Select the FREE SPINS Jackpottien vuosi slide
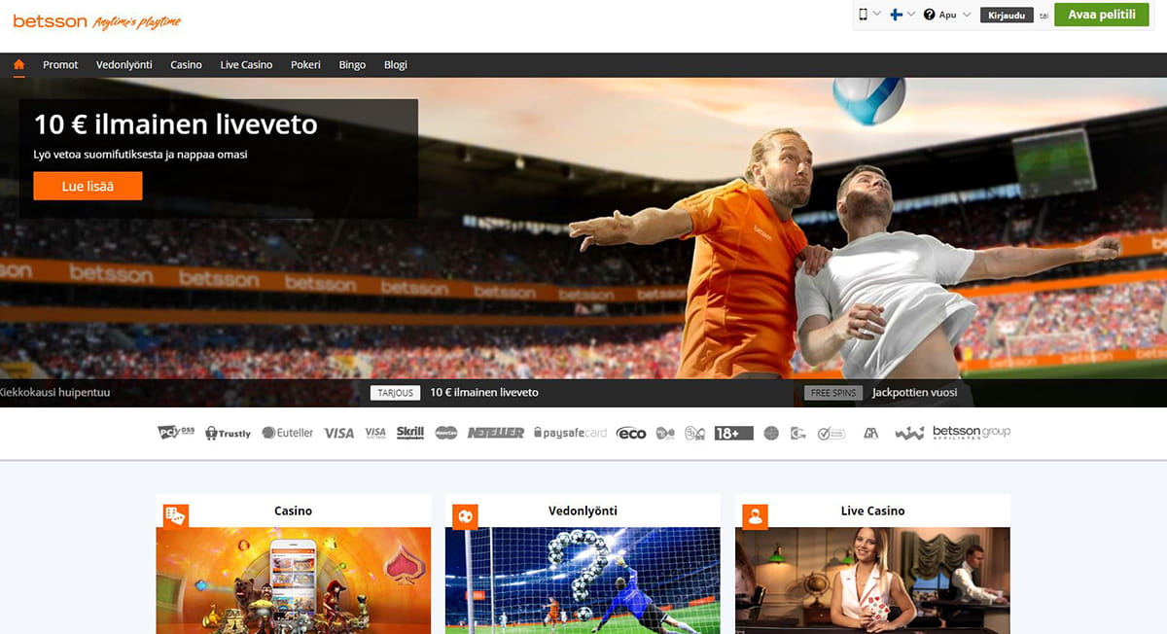 tap(881, 393)
